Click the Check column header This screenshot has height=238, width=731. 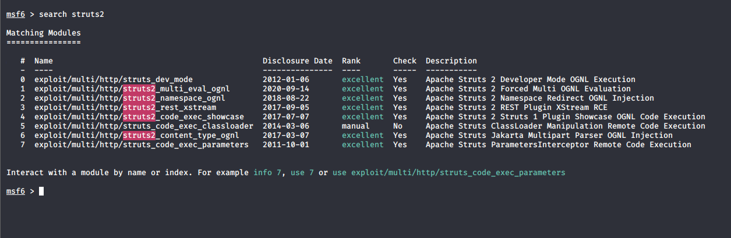point(404,61)
